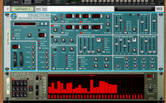Image resolution: width=166 pixels, height=103 pixels.
Task: Cycle the trigger Mode button
Action: pos(14,38)
